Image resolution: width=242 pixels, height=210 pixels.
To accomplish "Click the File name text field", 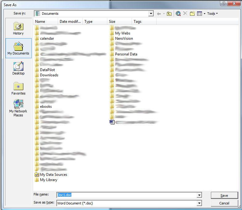I will click(126, 195).
